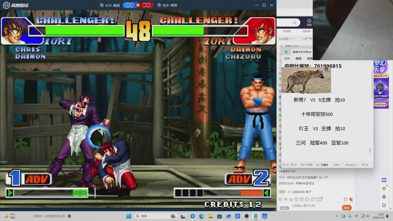The image size is (393, 221).
Task: Open Microsoft Edge from the taskbar
Action: (x=201, y=216)
